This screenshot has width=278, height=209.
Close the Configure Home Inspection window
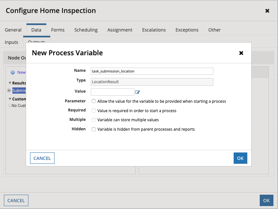pyautogui.click(x=267, y=11)
